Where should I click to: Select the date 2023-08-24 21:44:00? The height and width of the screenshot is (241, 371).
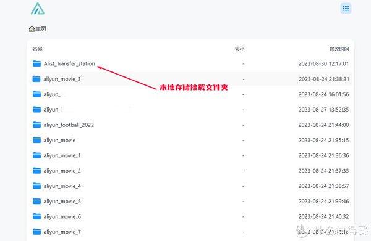pos(323,125)
